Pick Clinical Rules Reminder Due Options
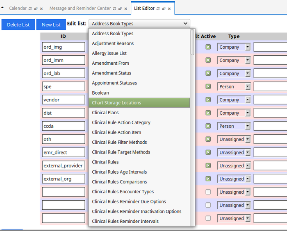The image size is (287, 231). (x=139, y=202)
